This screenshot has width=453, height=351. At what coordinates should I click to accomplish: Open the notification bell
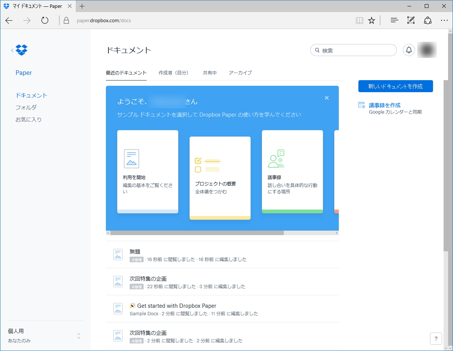pyautogui.click(x=409, y=50)
